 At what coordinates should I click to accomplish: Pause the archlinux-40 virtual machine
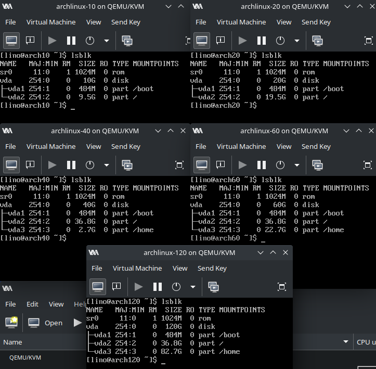coord(71,165)
